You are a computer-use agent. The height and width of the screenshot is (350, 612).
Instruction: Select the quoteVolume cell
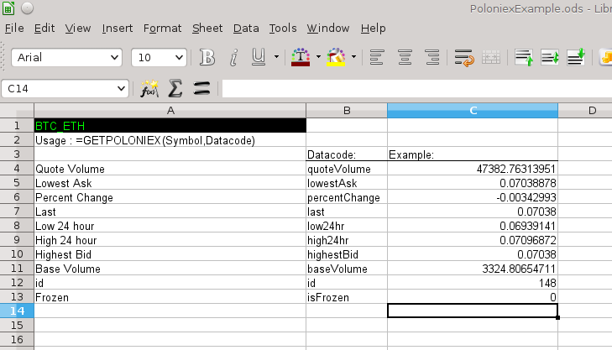coord(347,169)
